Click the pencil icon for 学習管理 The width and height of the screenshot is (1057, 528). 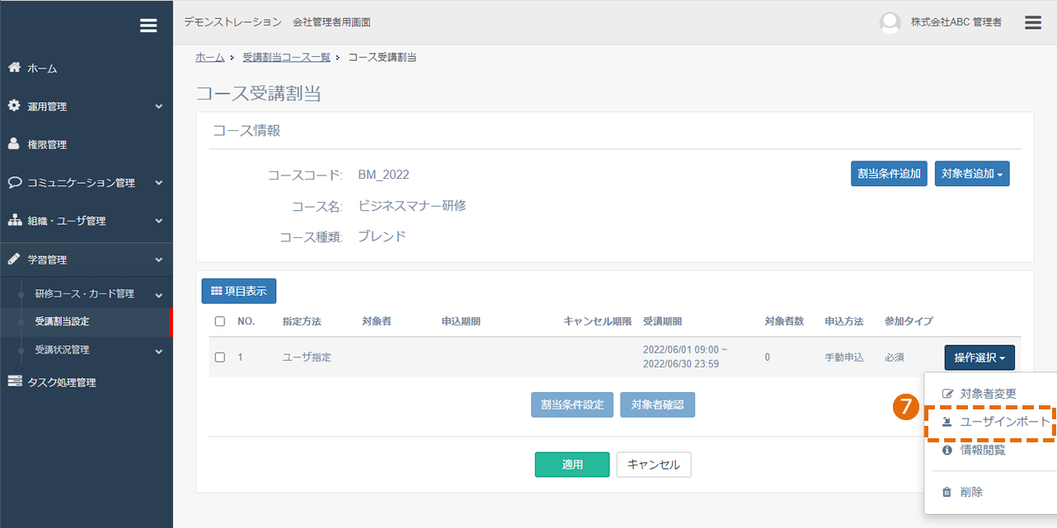point(14,259)
